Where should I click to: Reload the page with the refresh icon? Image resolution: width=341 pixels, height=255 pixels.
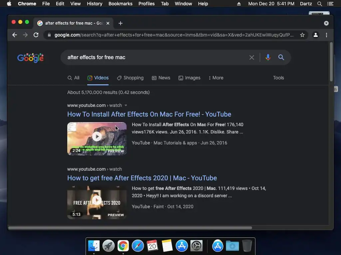[x=36, y=35]
